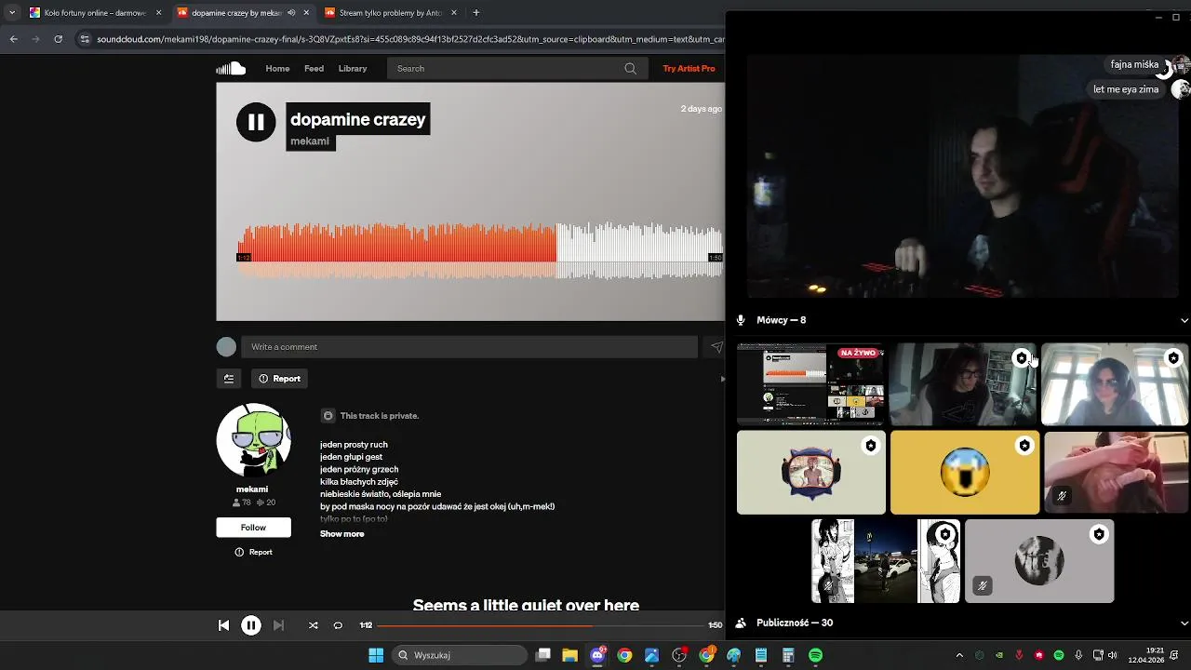1191x670 pixels.
Task: Click the bottom player progress bar
Action: coord(541,625)
